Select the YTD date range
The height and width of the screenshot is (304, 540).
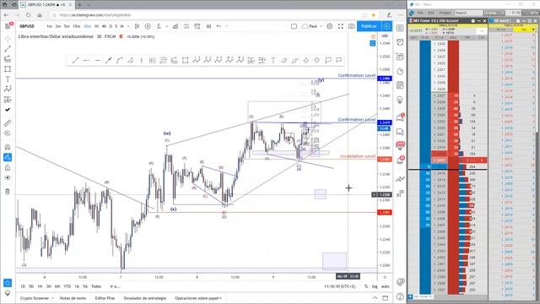[x=67, y=286]
